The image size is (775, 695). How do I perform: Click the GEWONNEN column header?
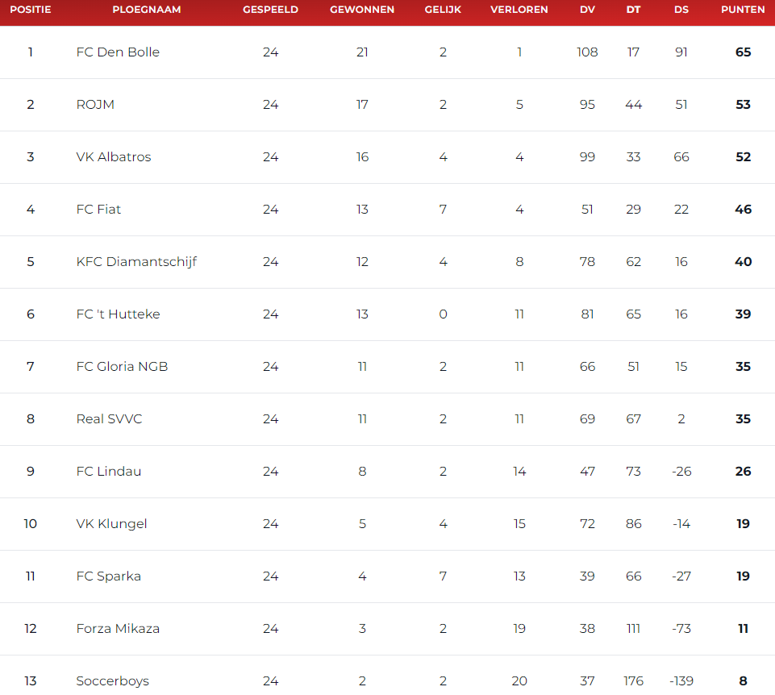362,10
